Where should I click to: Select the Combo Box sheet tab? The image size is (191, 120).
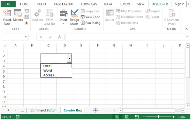pos(73,110)
